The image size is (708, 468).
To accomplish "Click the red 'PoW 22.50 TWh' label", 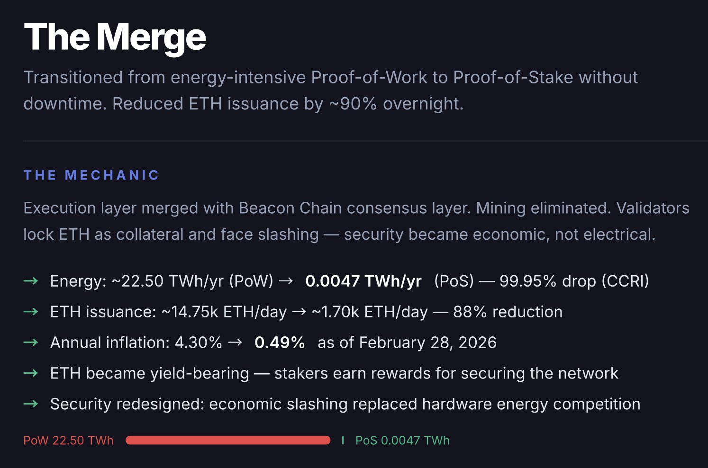I will click(x=68, y=441).
